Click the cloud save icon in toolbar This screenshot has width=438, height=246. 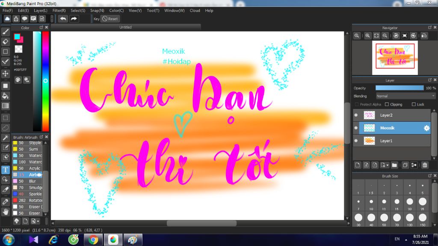click(7, 19)
